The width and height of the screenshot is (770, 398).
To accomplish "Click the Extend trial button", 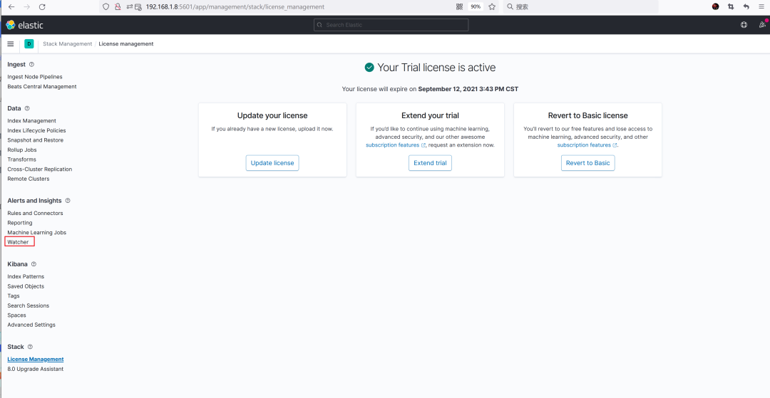I will (430, 163).
